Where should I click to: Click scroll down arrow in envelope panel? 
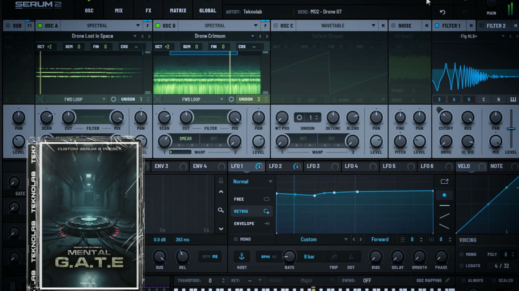pyautogui.click(x=221, y=229)
